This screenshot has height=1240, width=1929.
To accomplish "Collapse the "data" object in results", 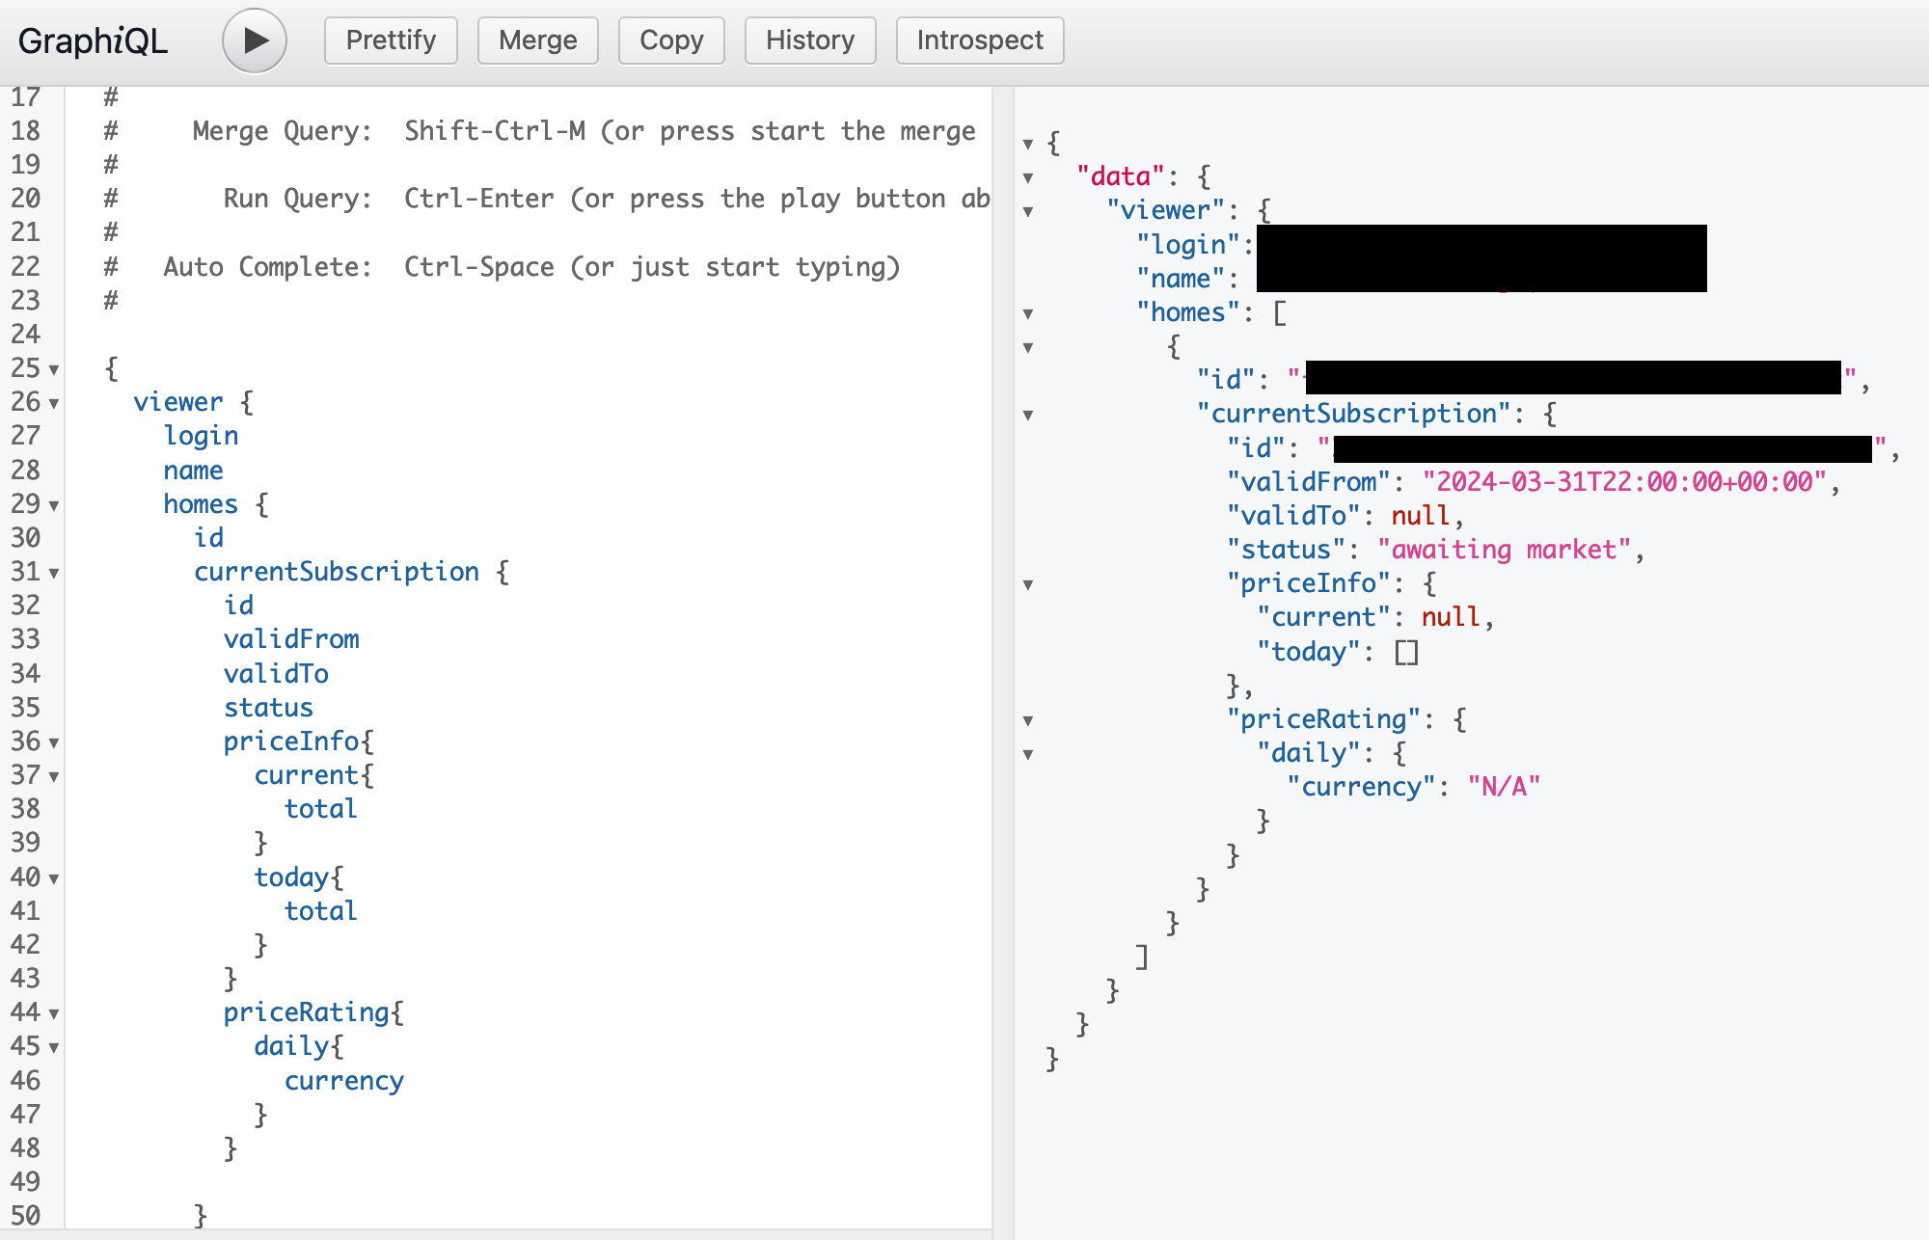I will [1028, 178].
